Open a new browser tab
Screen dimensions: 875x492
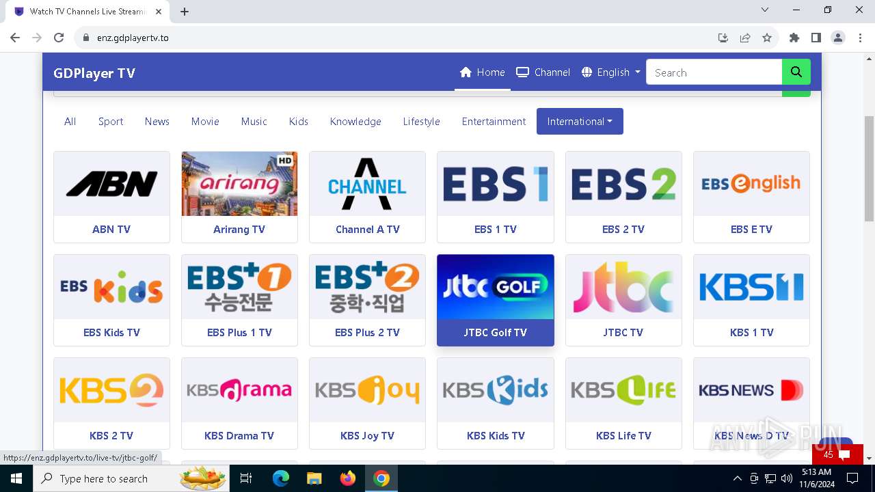coord(185,12)
